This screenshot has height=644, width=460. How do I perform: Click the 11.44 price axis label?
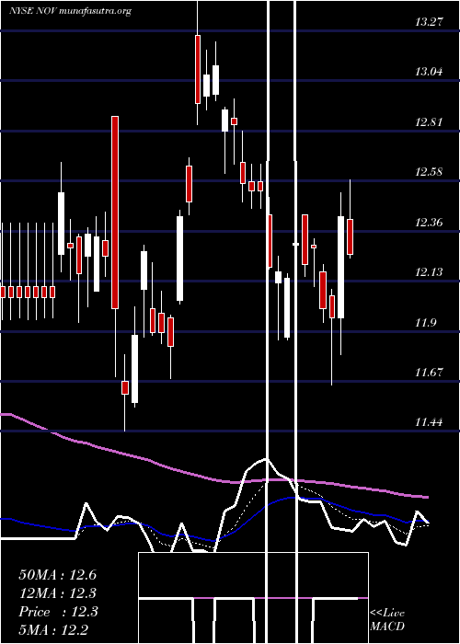(x=430, y=422)
